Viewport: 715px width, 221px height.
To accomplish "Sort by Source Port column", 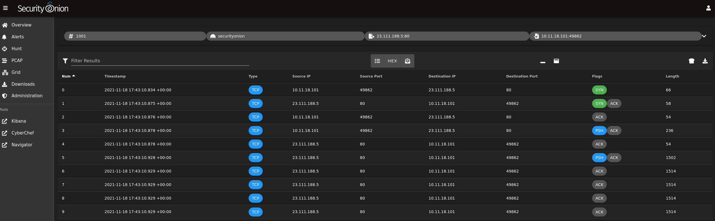I will tap(371, 76).
